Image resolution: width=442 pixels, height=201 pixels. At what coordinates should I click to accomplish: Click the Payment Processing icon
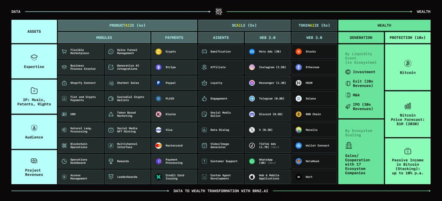pyautogui.click(x=159, y=161)
